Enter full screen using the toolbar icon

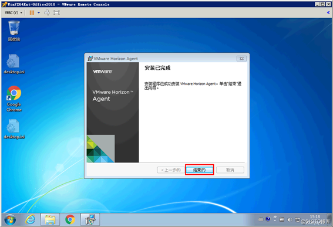[56, 13]
